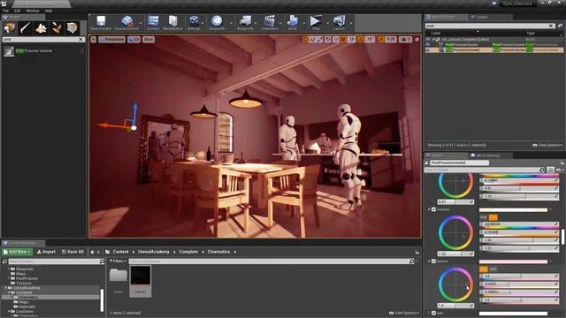The width and height of the screenshot is (566, 318).
Task: Switch to the Layers tab
Action: click(x=482, y=17)
